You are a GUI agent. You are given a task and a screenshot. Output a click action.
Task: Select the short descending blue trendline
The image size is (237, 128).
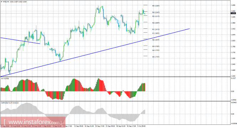click(x=20, y=41)
